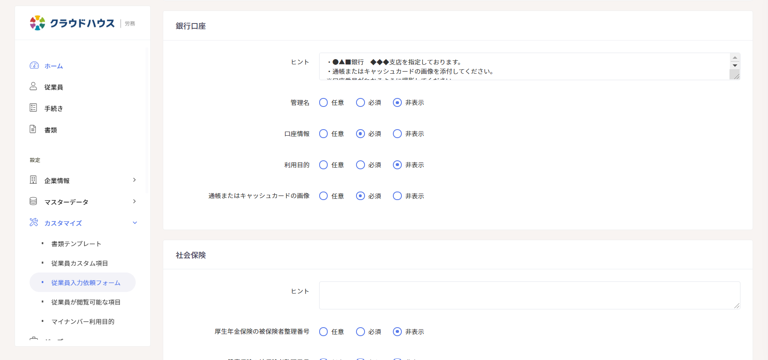Viewport: 768px width, 360px height.
Task: Click the クラウドハウス logo
Action: coord(72,23)
